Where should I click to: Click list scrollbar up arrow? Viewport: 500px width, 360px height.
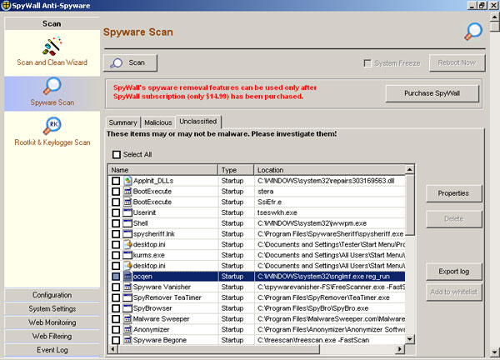(x=410, y=170)
